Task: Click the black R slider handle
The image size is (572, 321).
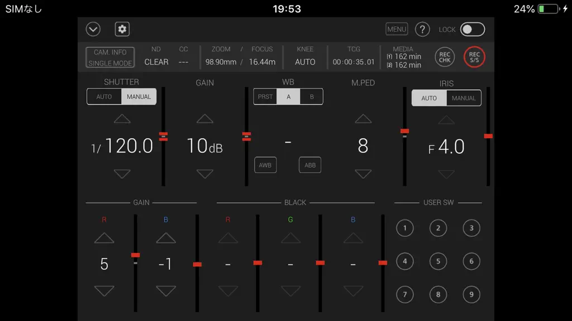Action: tap(258, 263)
